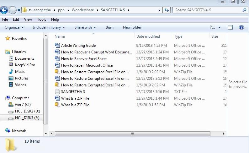Select the What Is a ZIP File WinZip icon
249x153 pixels.
[x=57, y=105]
